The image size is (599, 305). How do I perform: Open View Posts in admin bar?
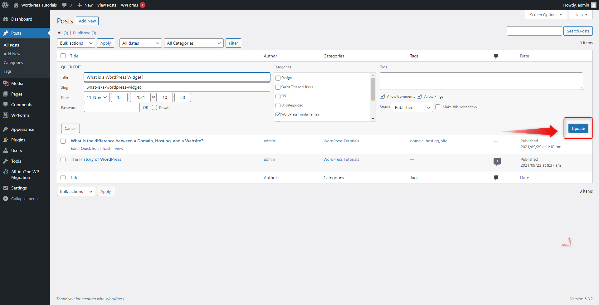click(x=106, y=5)
